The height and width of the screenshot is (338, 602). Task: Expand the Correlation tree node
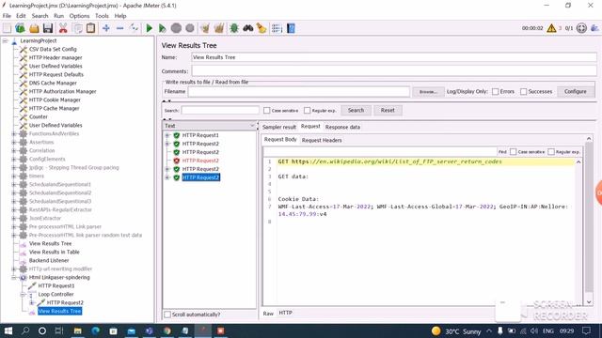coord(14,150)
